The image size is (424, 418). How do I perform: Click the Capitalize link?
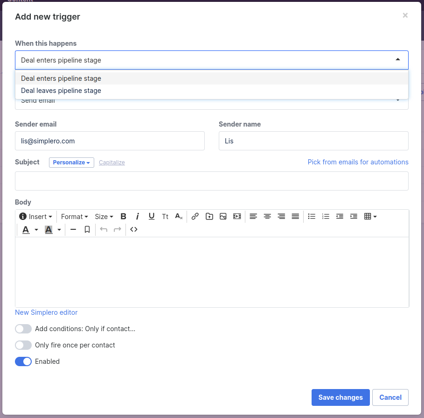pyautogui.click(x=111, y=163)
